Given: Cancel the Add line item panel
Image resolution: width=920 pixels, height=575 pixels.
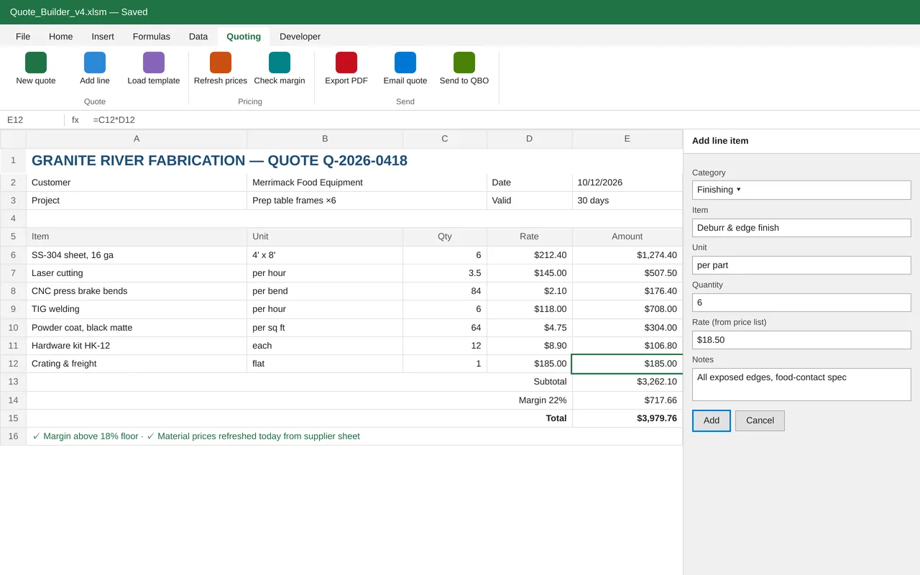Looking at the screenshot, I should coord(760,420).
